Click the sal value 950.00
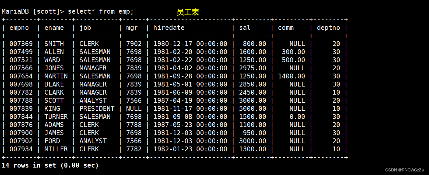Image resolution: width=429 pixels, height=175 pixels. (x=255, y=133)
